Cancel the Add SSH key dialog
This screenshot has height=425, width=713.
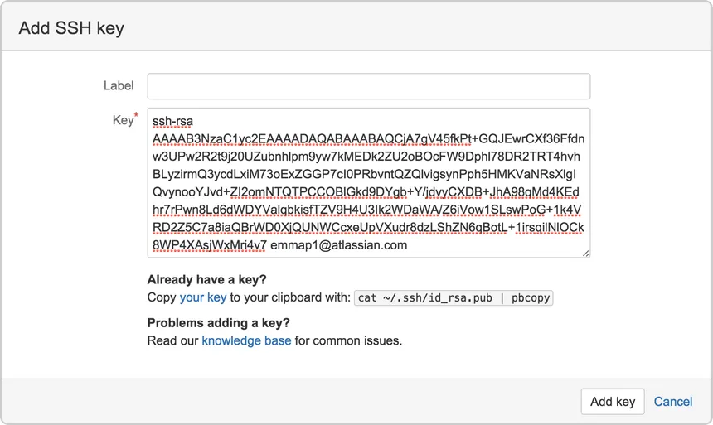[672, 402]
